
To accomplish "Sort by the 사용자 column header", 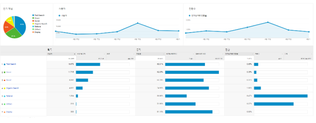I will coord(61,54).
